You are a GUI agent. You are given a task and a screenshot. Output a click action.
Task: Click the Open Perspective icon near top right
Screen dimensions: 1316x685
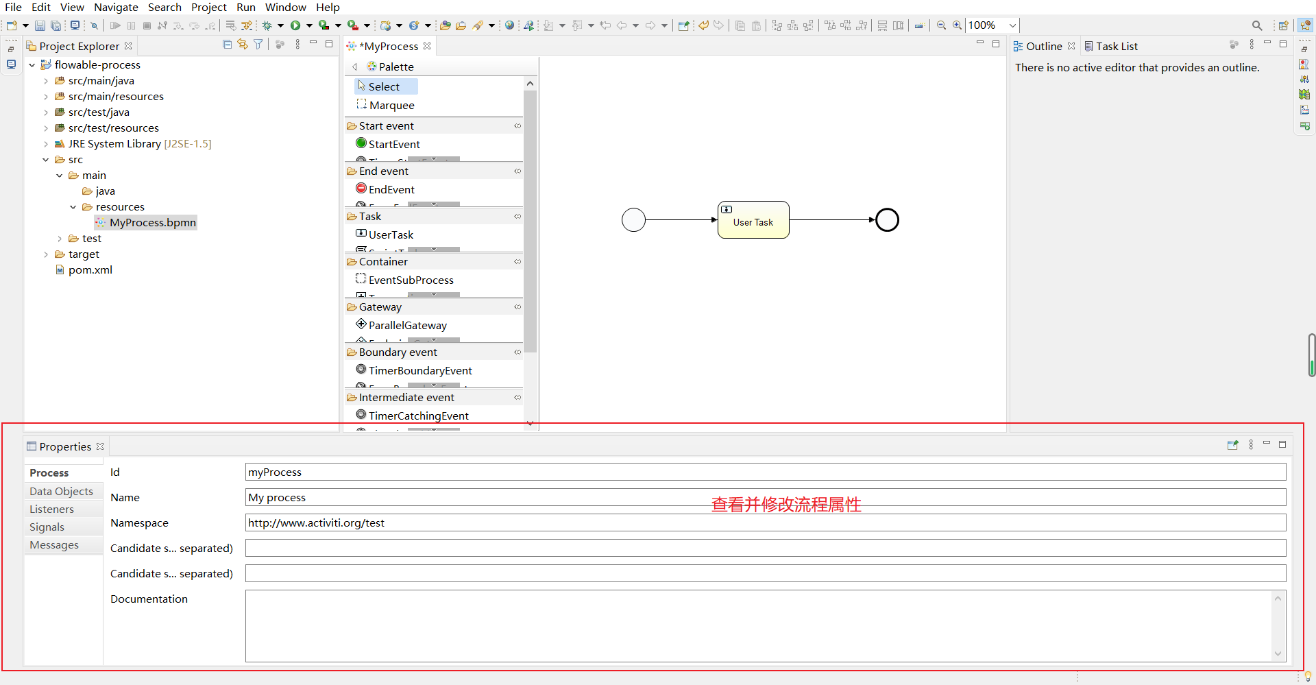(1284, 25)
